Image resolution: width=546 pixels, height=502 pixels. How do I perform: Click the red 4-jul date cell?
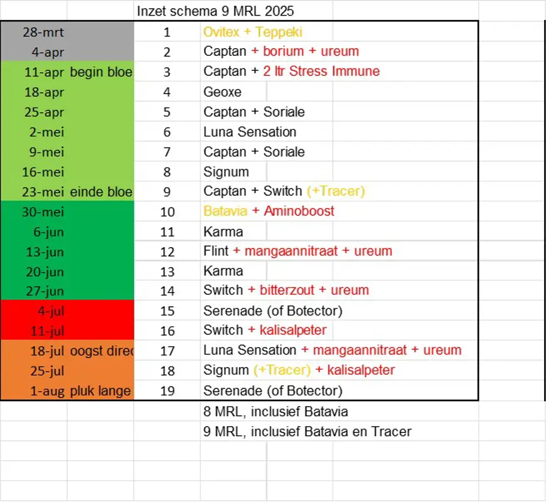click(x=50, y=311)
